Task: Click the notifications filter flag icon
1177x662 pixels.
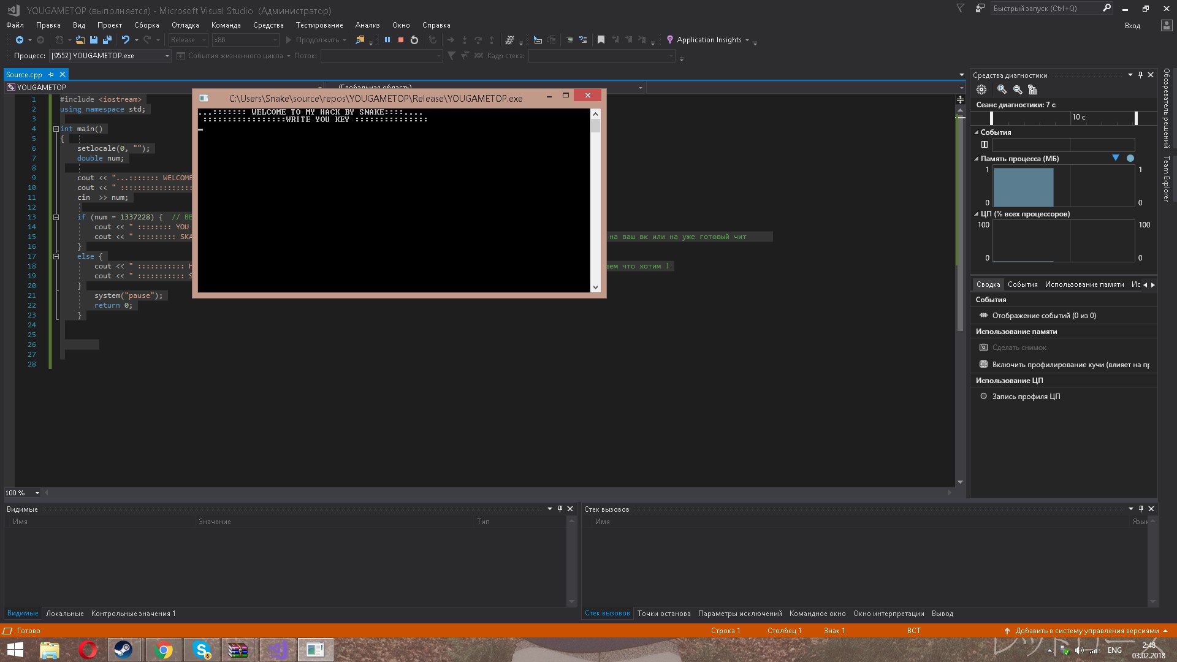Action: point(961,8)
